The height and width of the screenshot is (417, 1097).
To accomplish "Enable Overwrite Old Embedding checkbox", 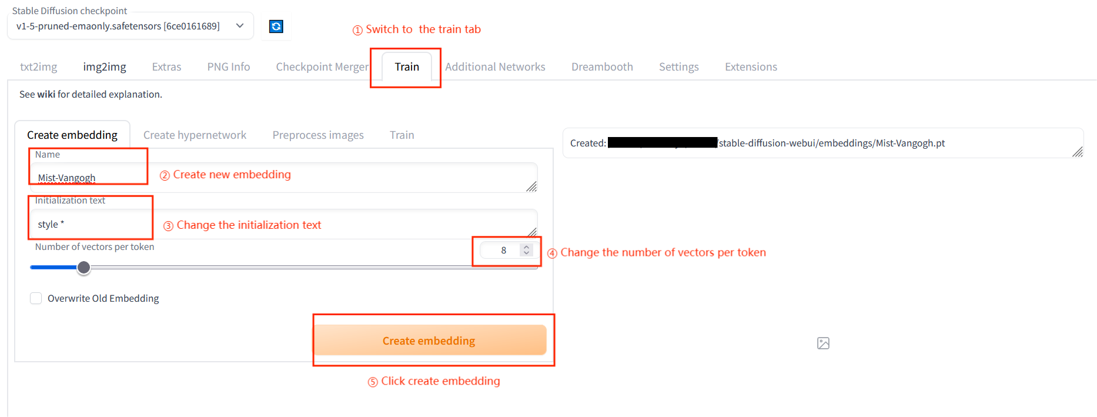I will (x=36, y=298).
